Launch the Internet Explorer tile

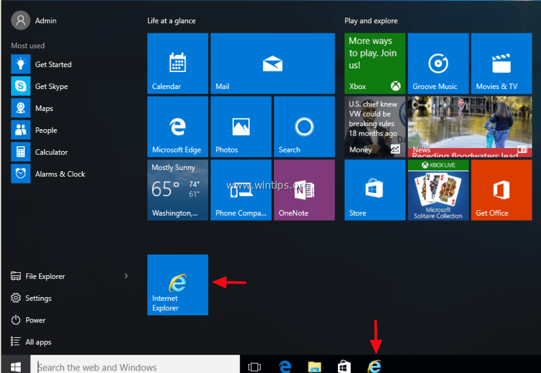point(177,285)
